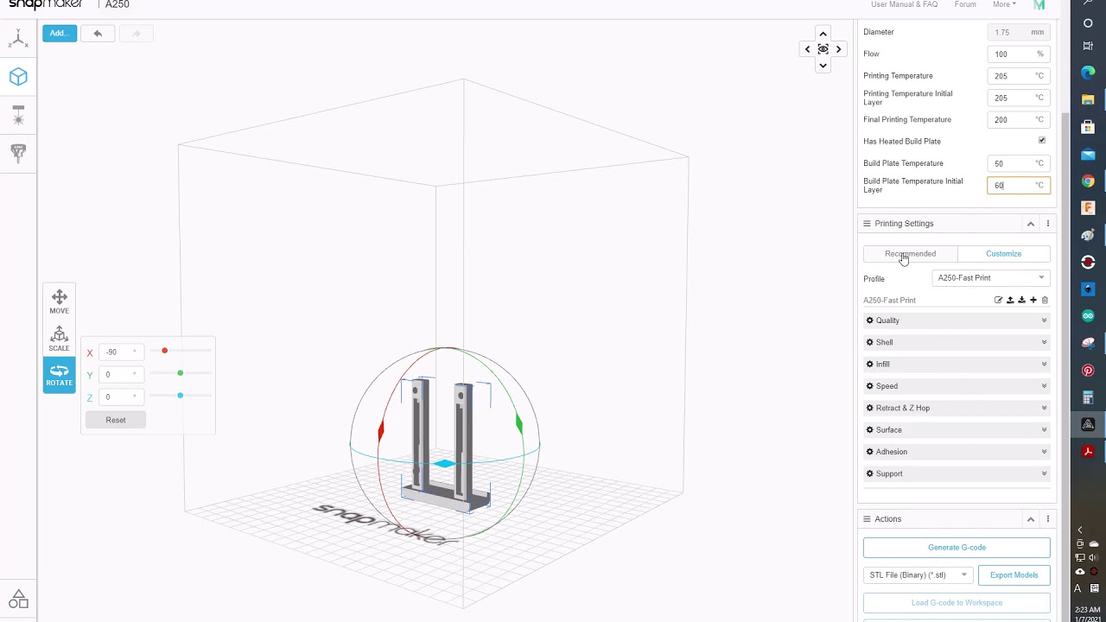The image size is (1106, 622).
Task: Click Build Plate Temperature input field
Action: pos(1019,163)
